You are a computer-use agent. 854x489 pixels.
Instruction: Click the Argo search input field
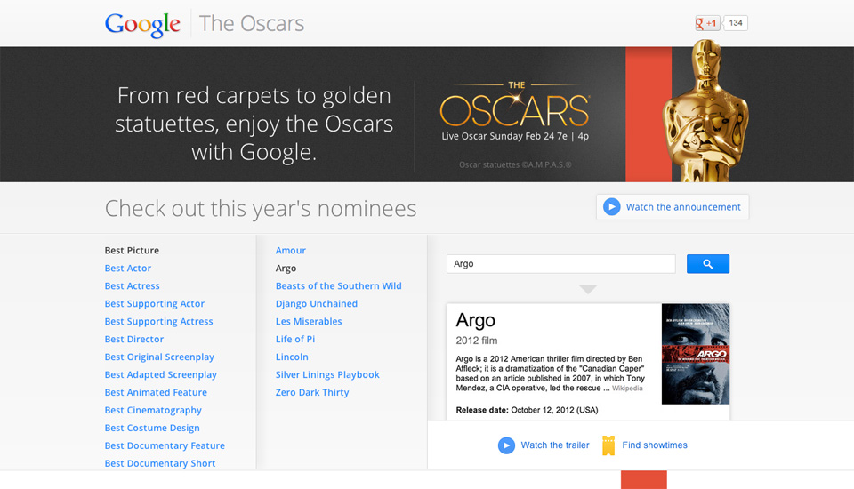click(560, 263)
